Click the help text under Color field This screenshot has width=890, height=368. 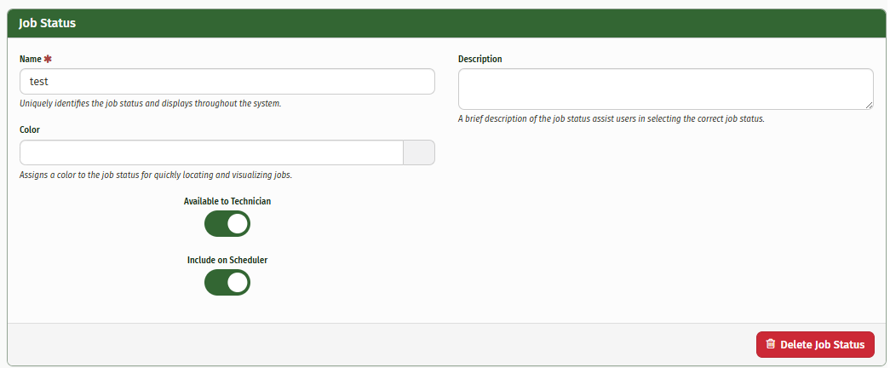click(x=156, y=175)
